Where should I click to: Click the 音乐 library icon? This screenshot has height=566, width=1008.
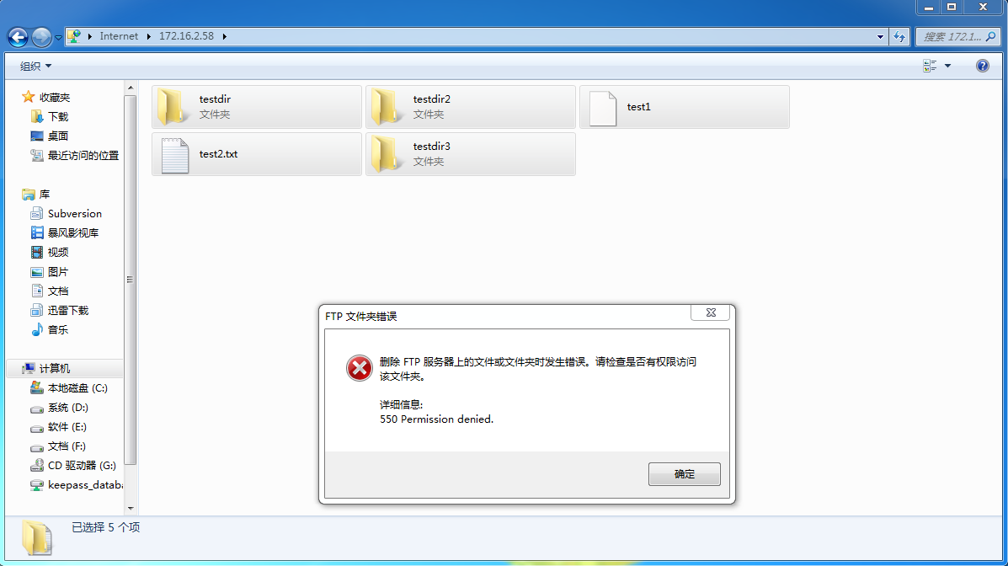37,329
